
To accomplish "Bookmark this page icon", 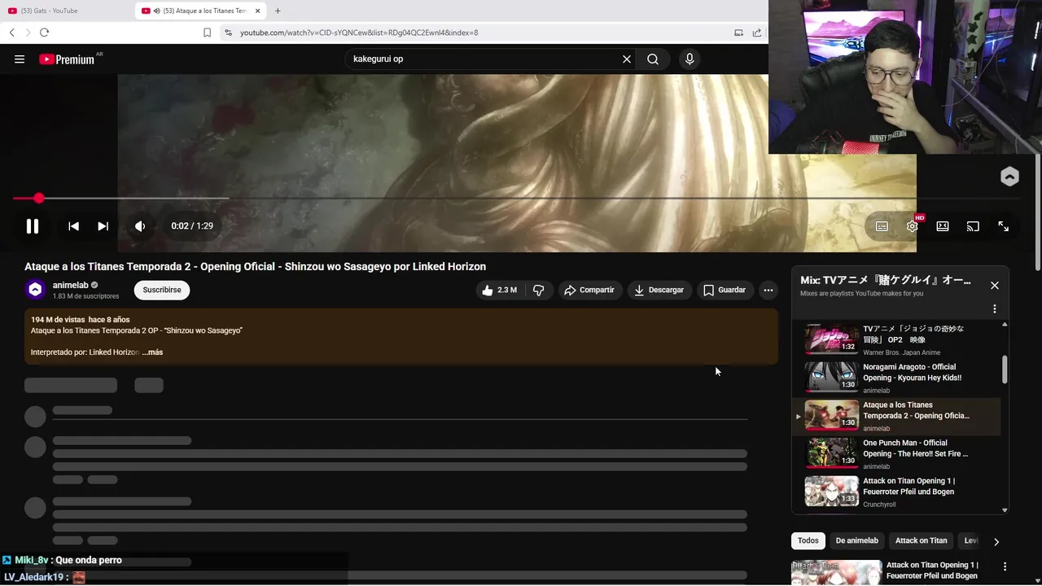I will 207,33.
